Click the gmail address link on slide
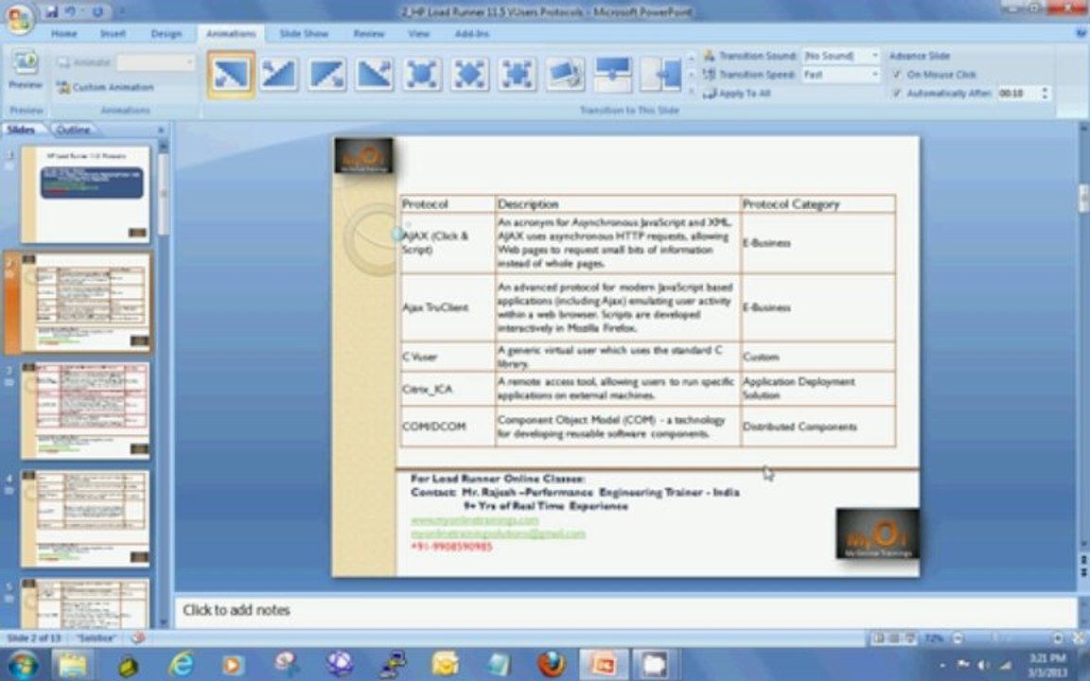Viewport: 1090px width, 681px height. (x=498, y=533)
